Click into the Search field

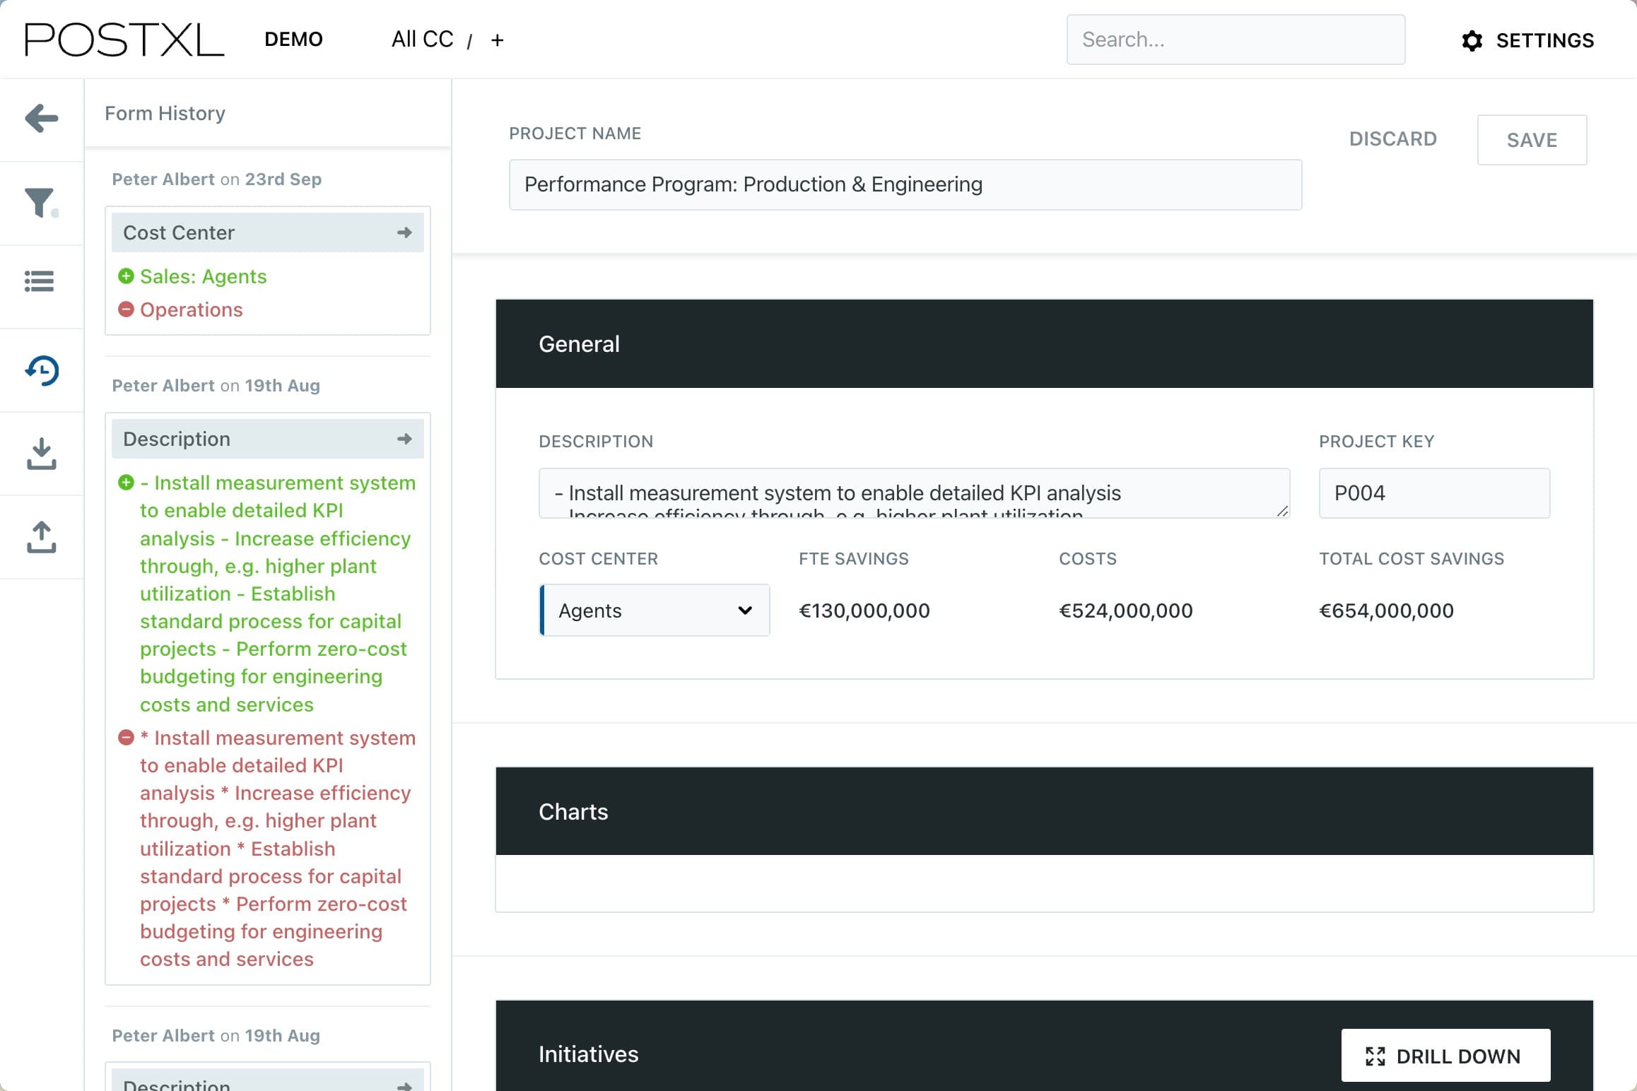pos(1235,40)
